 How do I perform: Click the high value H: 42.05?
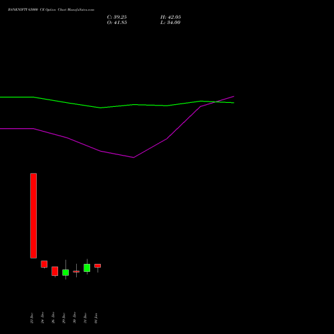tap(170, 17)
